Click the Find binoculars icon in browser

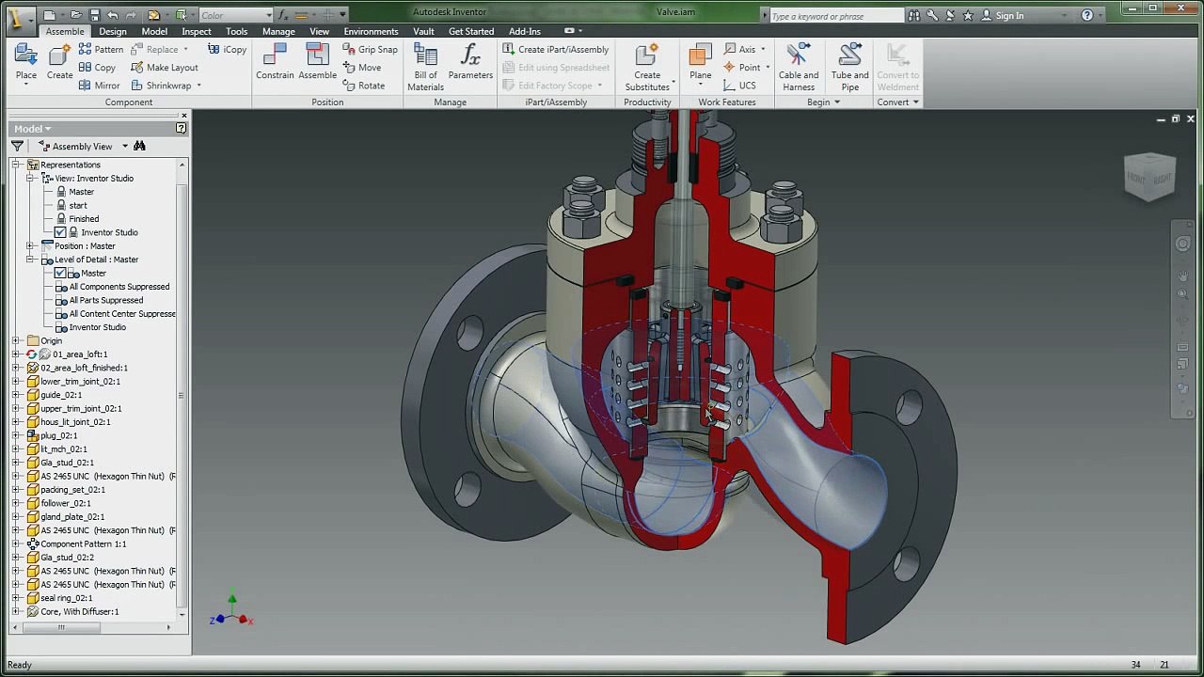139,146
